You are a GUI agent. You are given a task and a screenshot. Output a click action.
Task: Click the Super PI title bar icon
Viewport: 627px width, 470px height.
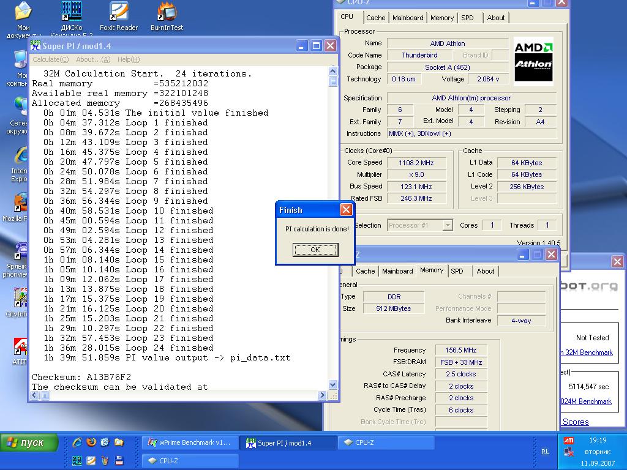tap(36, 45)
